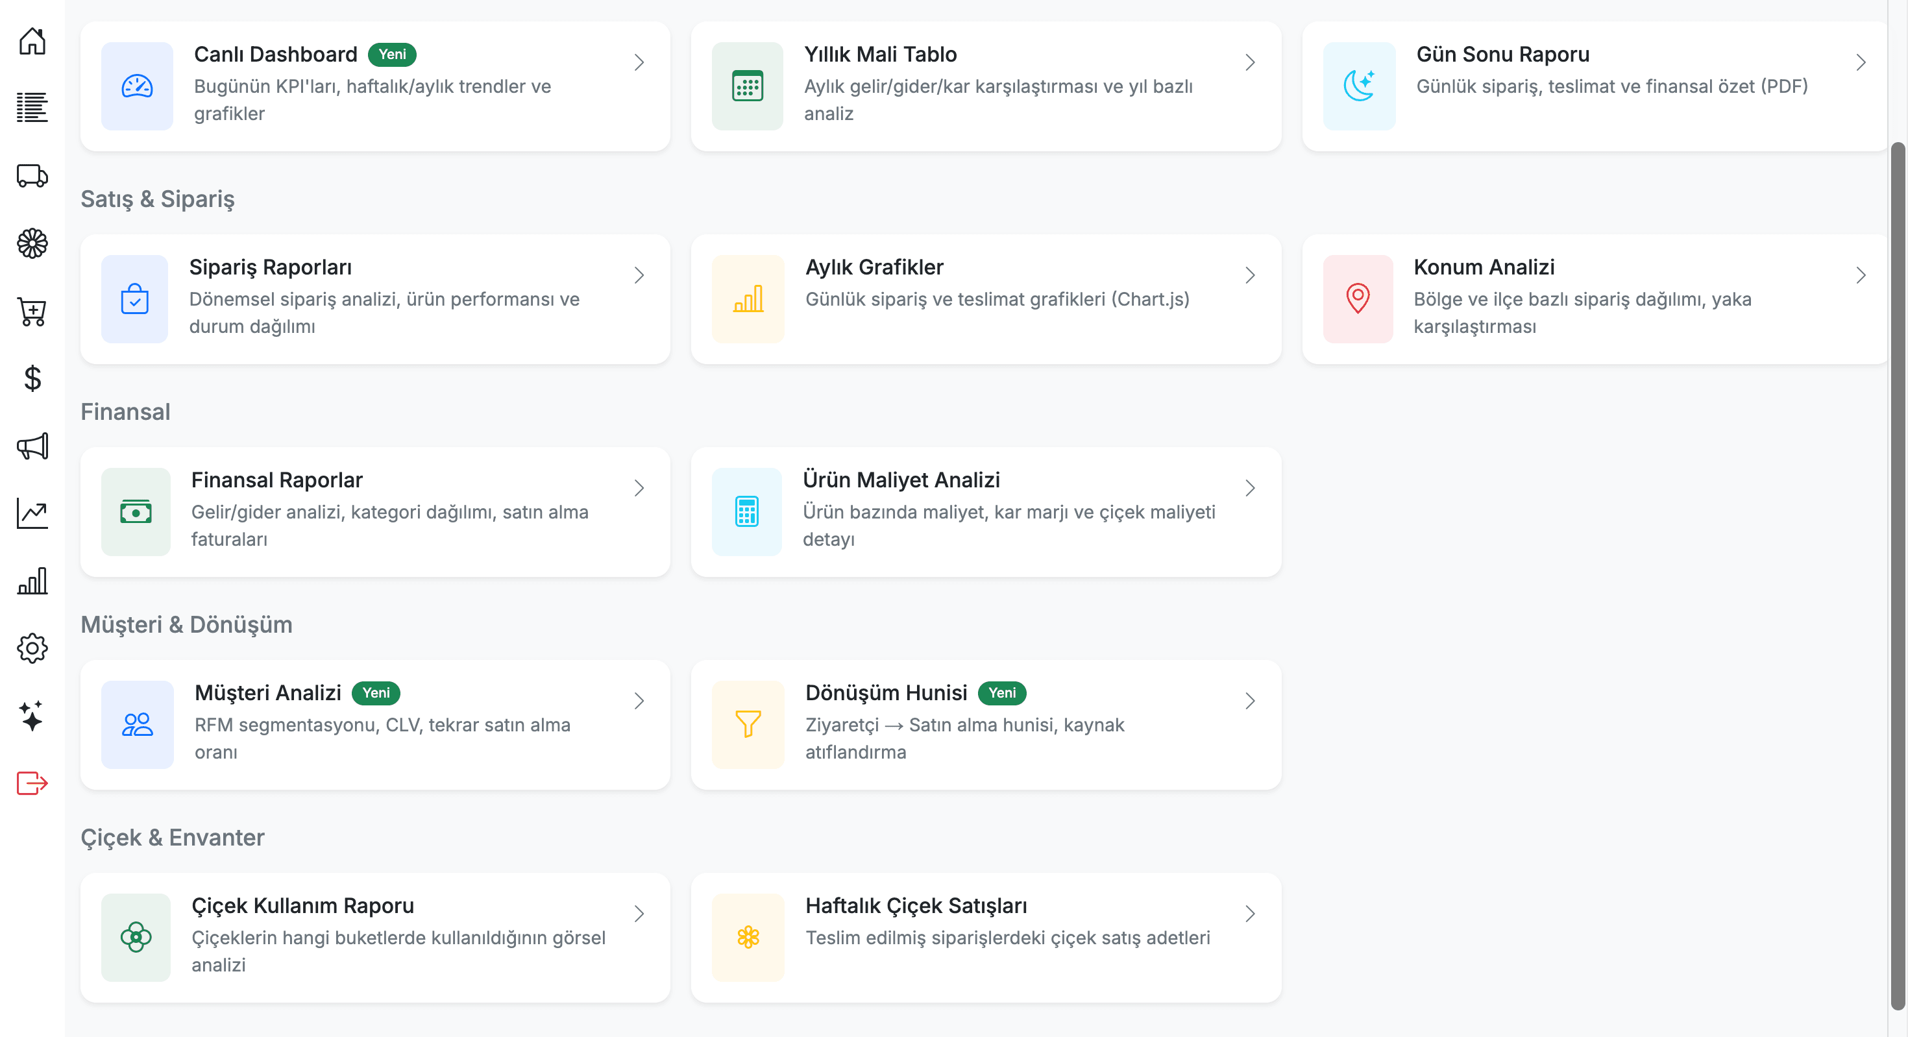Click the red logout icon
The width and height of the screenshot is (1908, 1037).
tap(32, 783)
